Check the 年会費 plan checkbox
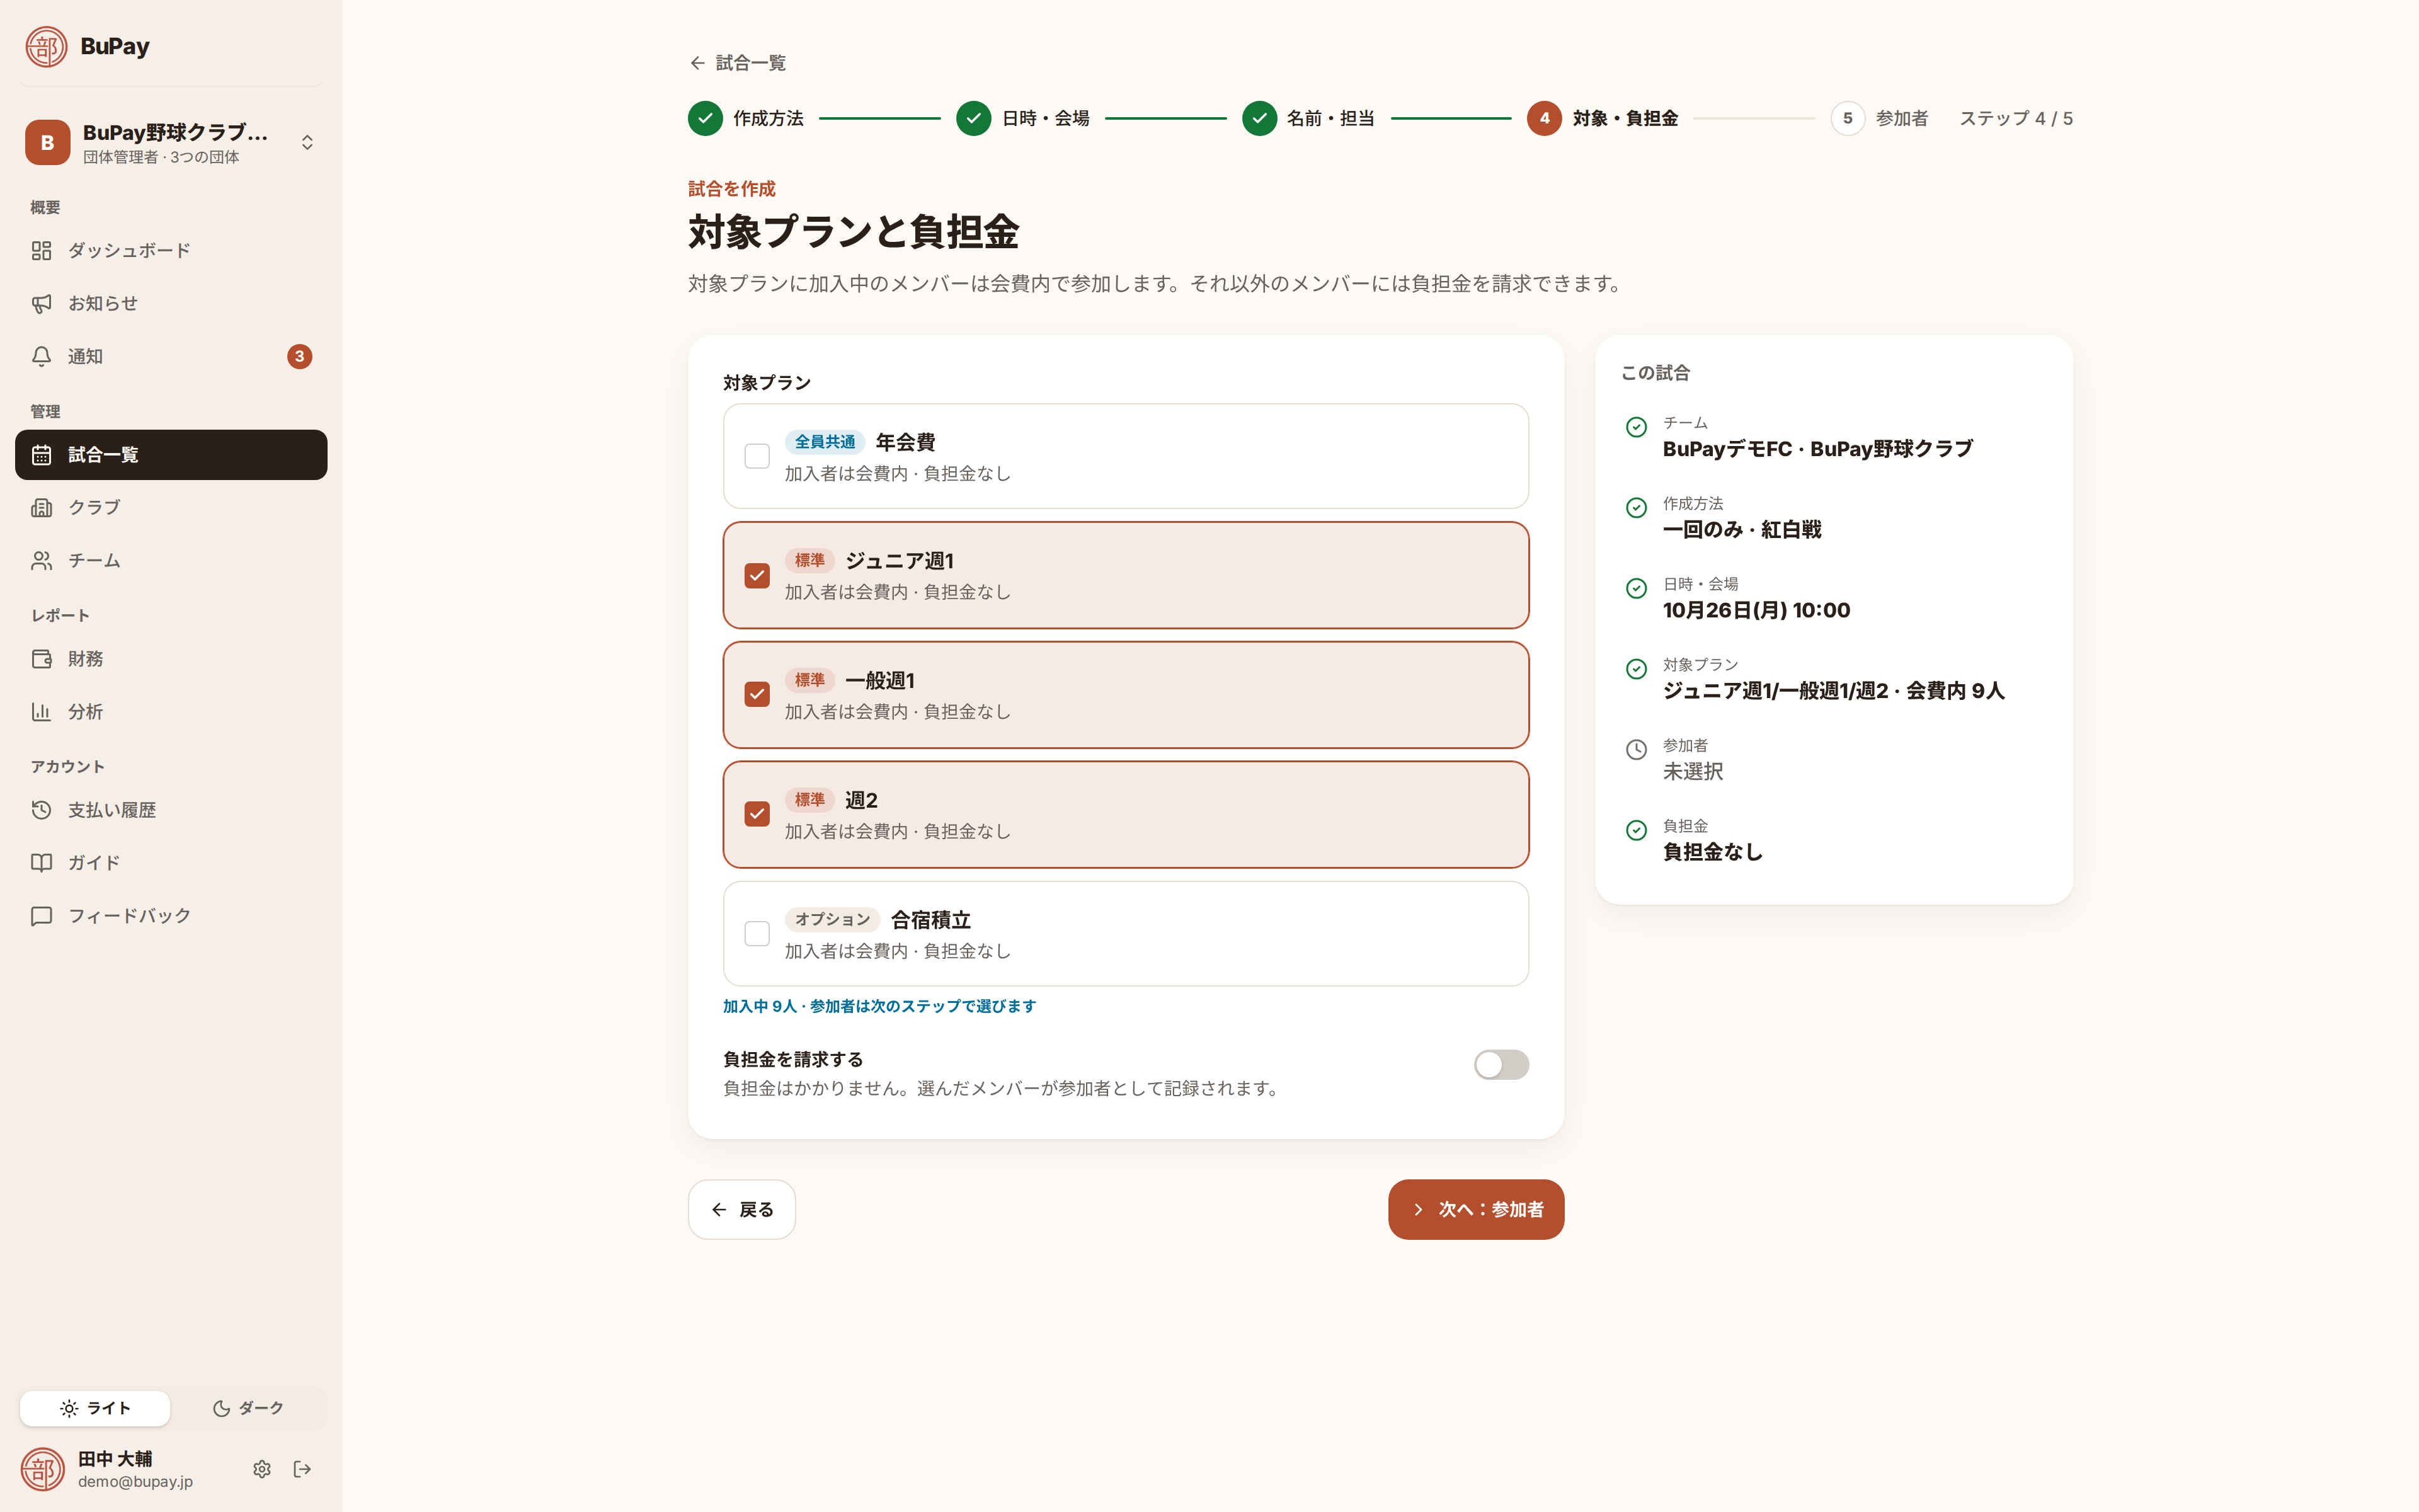The height and width of the screenshot is (1512, 2419). pos(757,456)
